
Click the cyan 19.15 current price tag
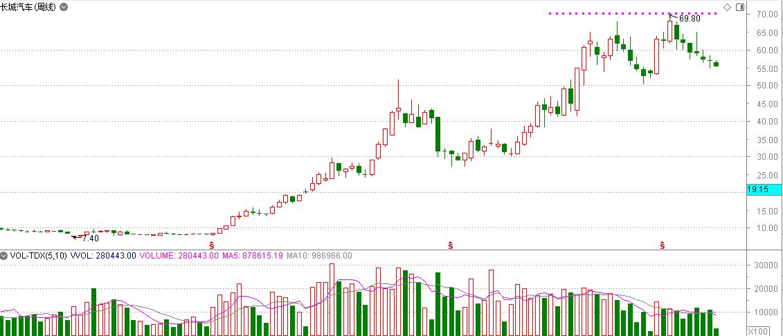pos(764,189)
